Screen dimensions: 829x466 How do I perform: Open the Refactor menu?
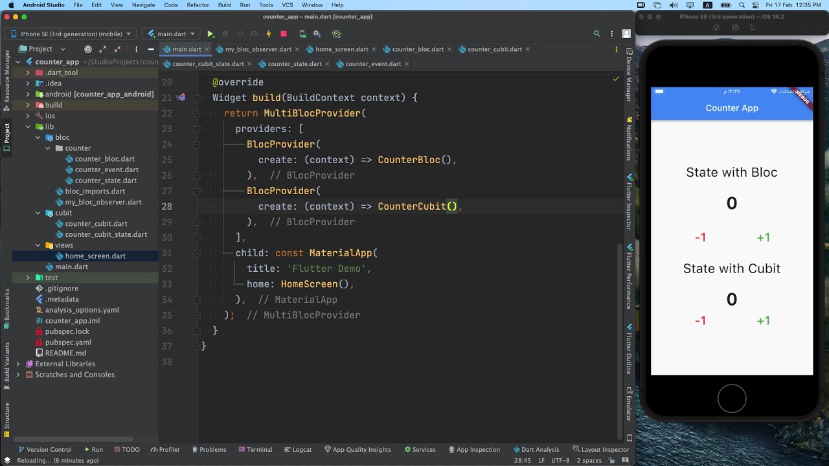(198, 5)
